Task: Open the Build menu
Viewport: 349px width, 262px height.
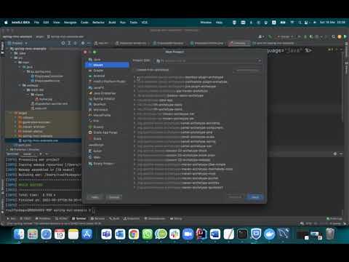Action: click(112, 23)
